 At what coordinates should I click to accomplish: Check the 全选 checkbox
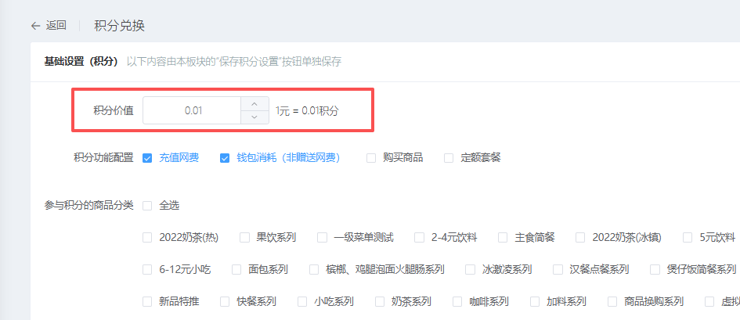click(x=147, y=206)
